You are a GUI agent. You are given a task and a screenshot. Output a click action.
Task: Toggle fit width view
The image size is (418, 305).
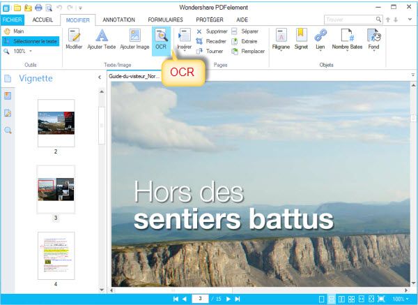362,299
